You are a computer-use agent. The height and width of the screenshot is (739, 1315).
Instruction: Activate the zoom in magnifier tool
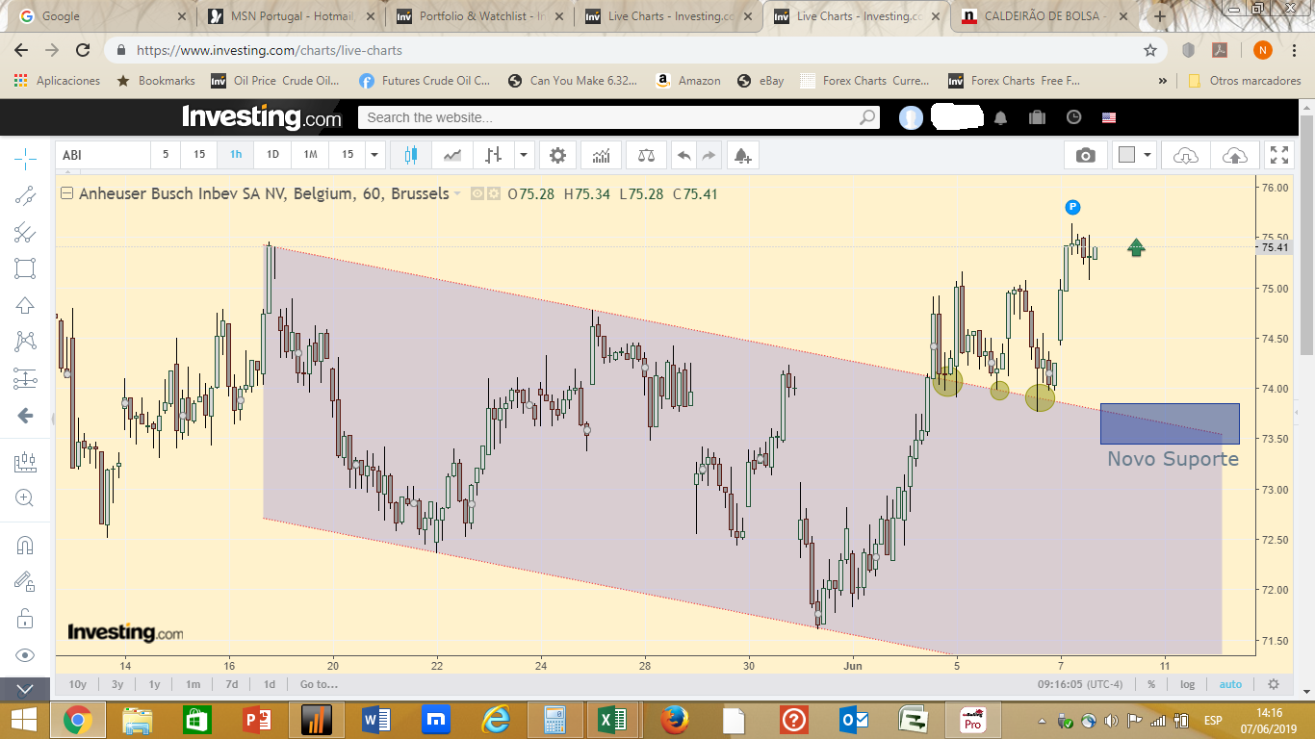25,498
